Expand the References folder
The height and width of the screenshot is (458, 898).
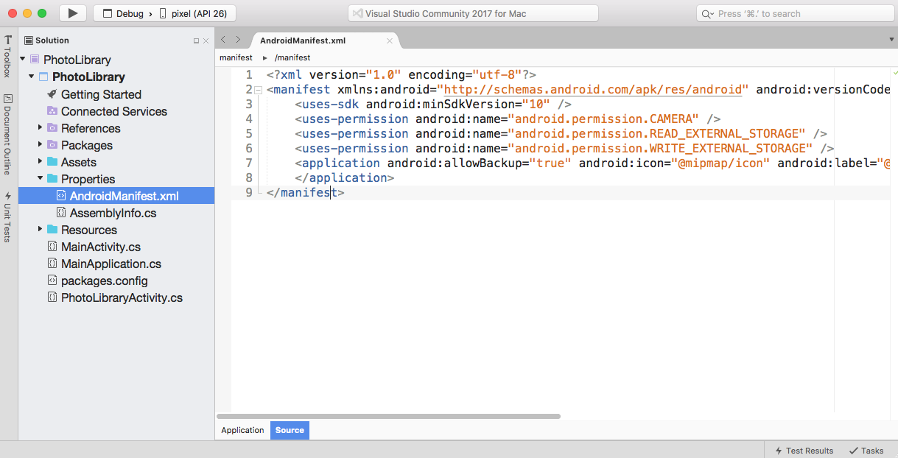tap(41, 128)
